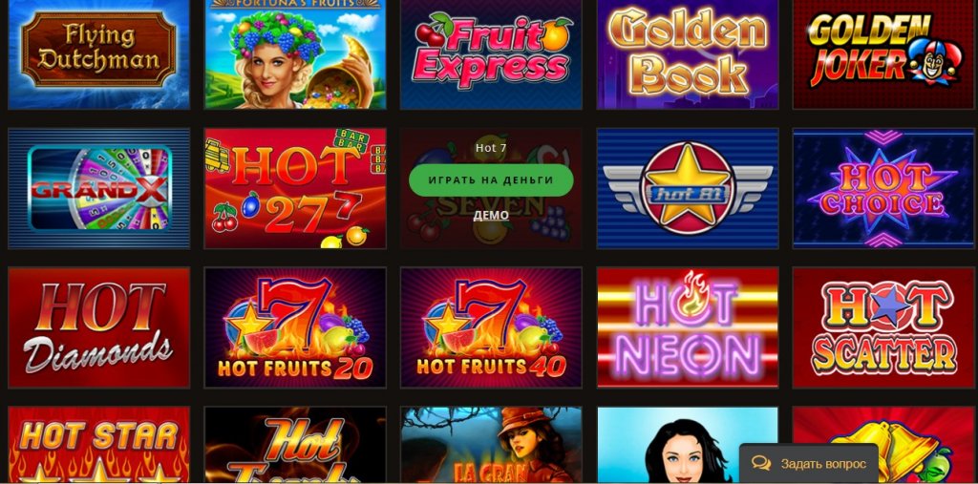Choose the Grand X wheel game

tap(98, 188)
